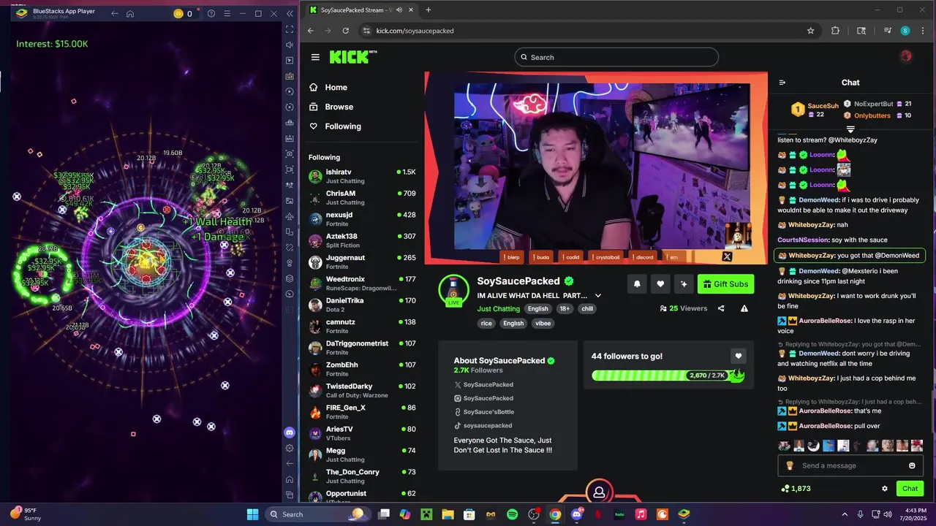Image resolution: width=936 pixels, height=526 pixels.
Task: Toggle BlueStacks fullscreen in the sidebar
Action: 290,29
